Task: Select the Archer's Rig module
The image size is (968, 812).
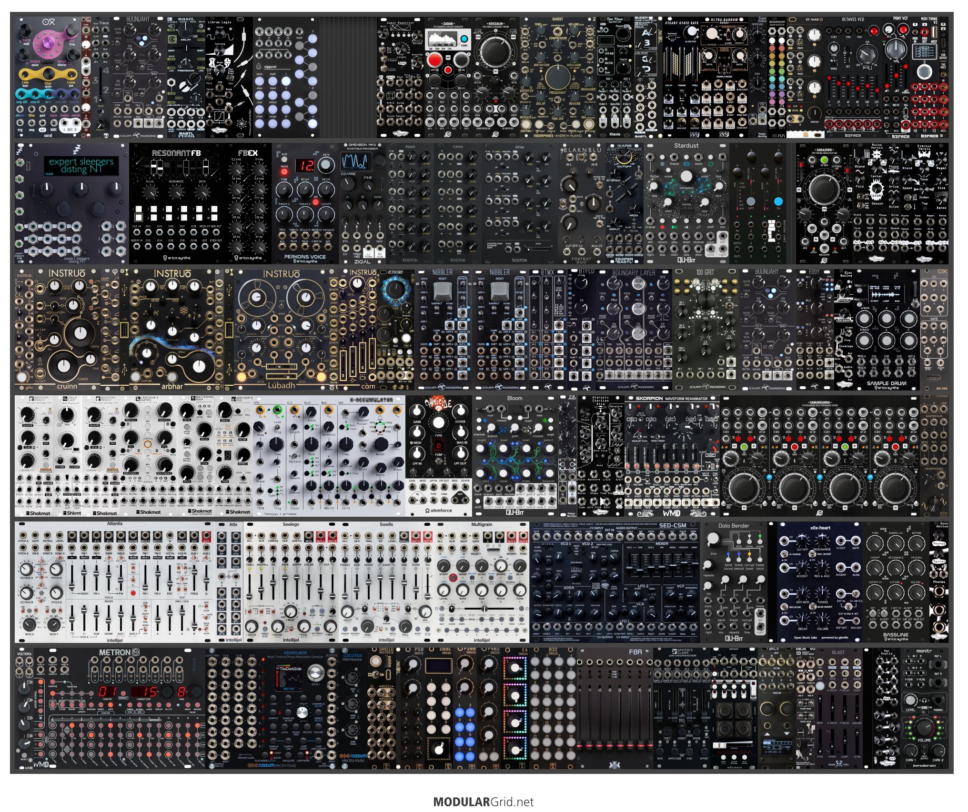Action: click(234, 456)
